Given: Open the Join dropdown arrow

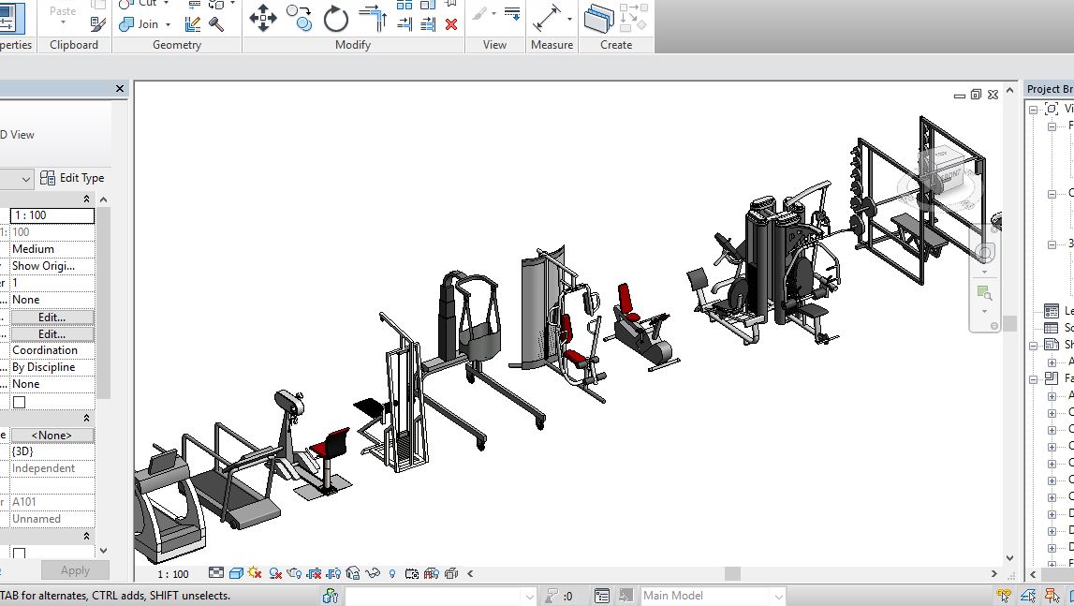Looking at the screenshot, I should (x=168, y=24).
